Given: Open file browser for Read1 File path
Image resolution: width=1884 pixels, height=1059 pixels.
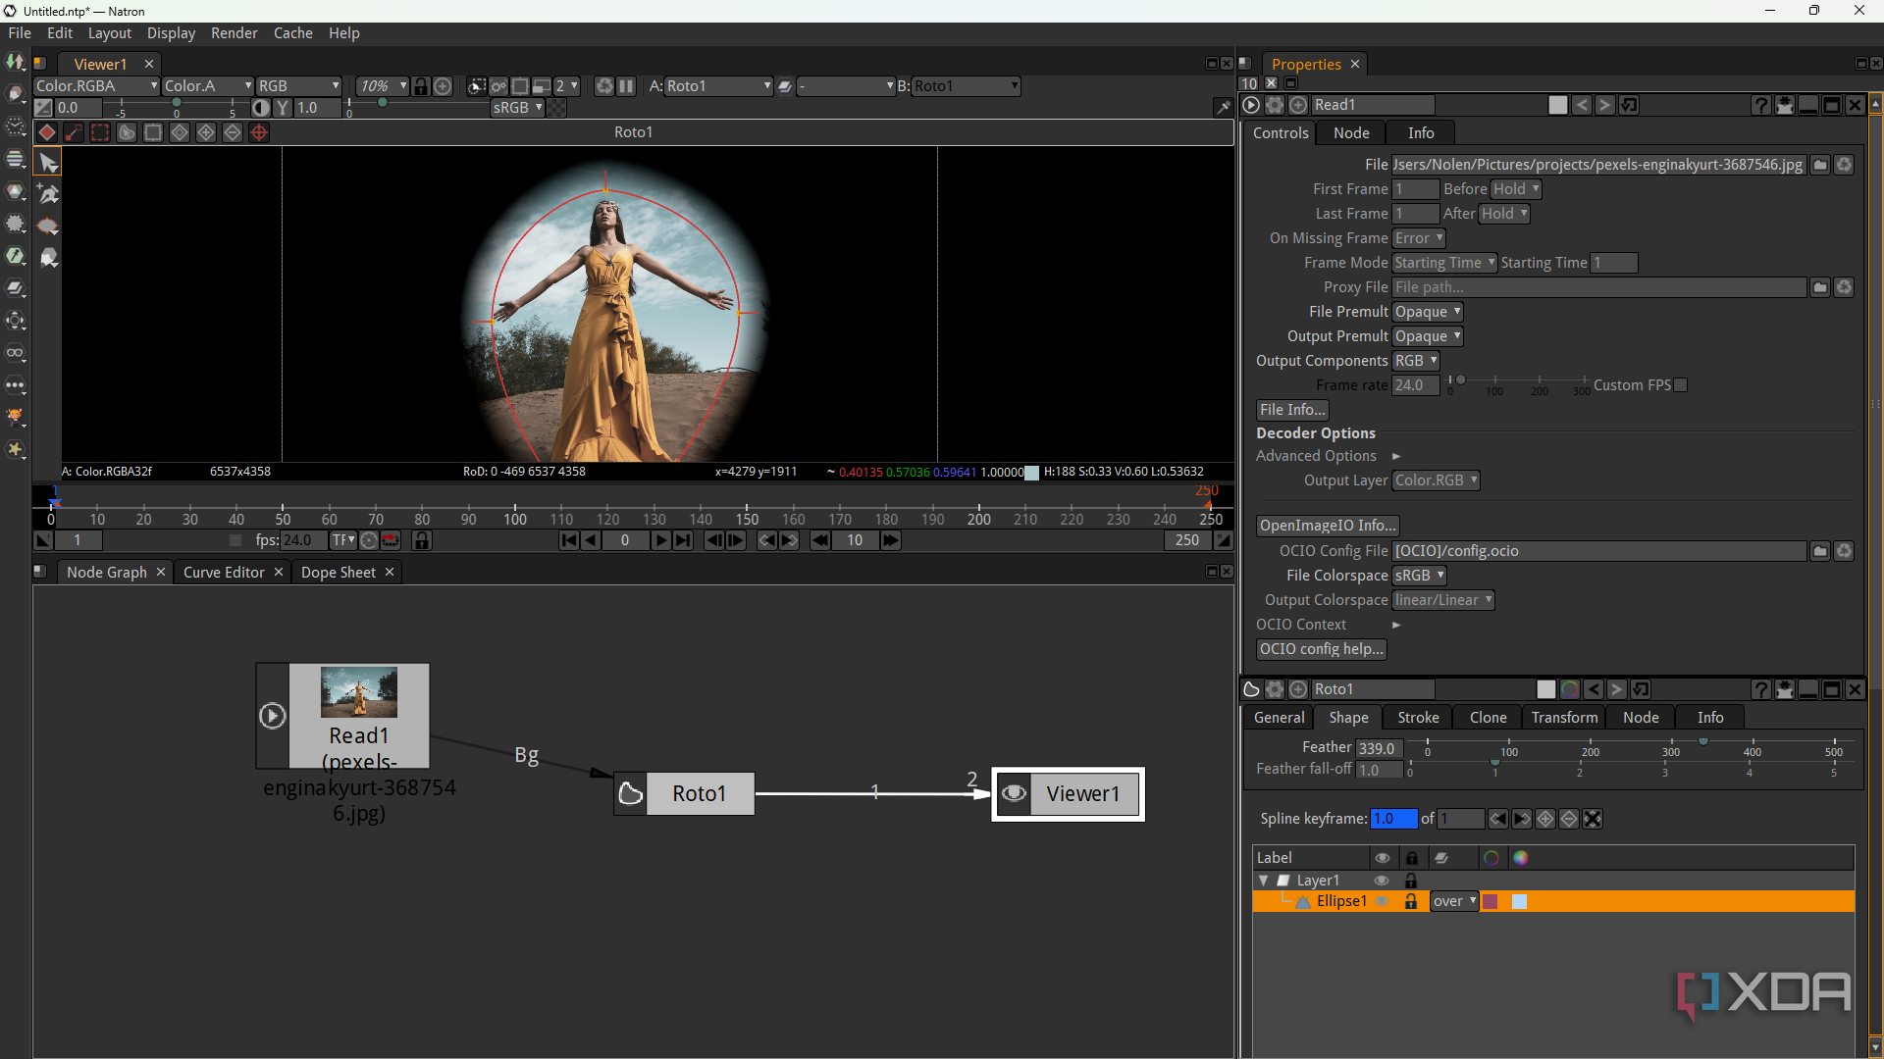Looking at the screenshot, I should coord(1820,165).
